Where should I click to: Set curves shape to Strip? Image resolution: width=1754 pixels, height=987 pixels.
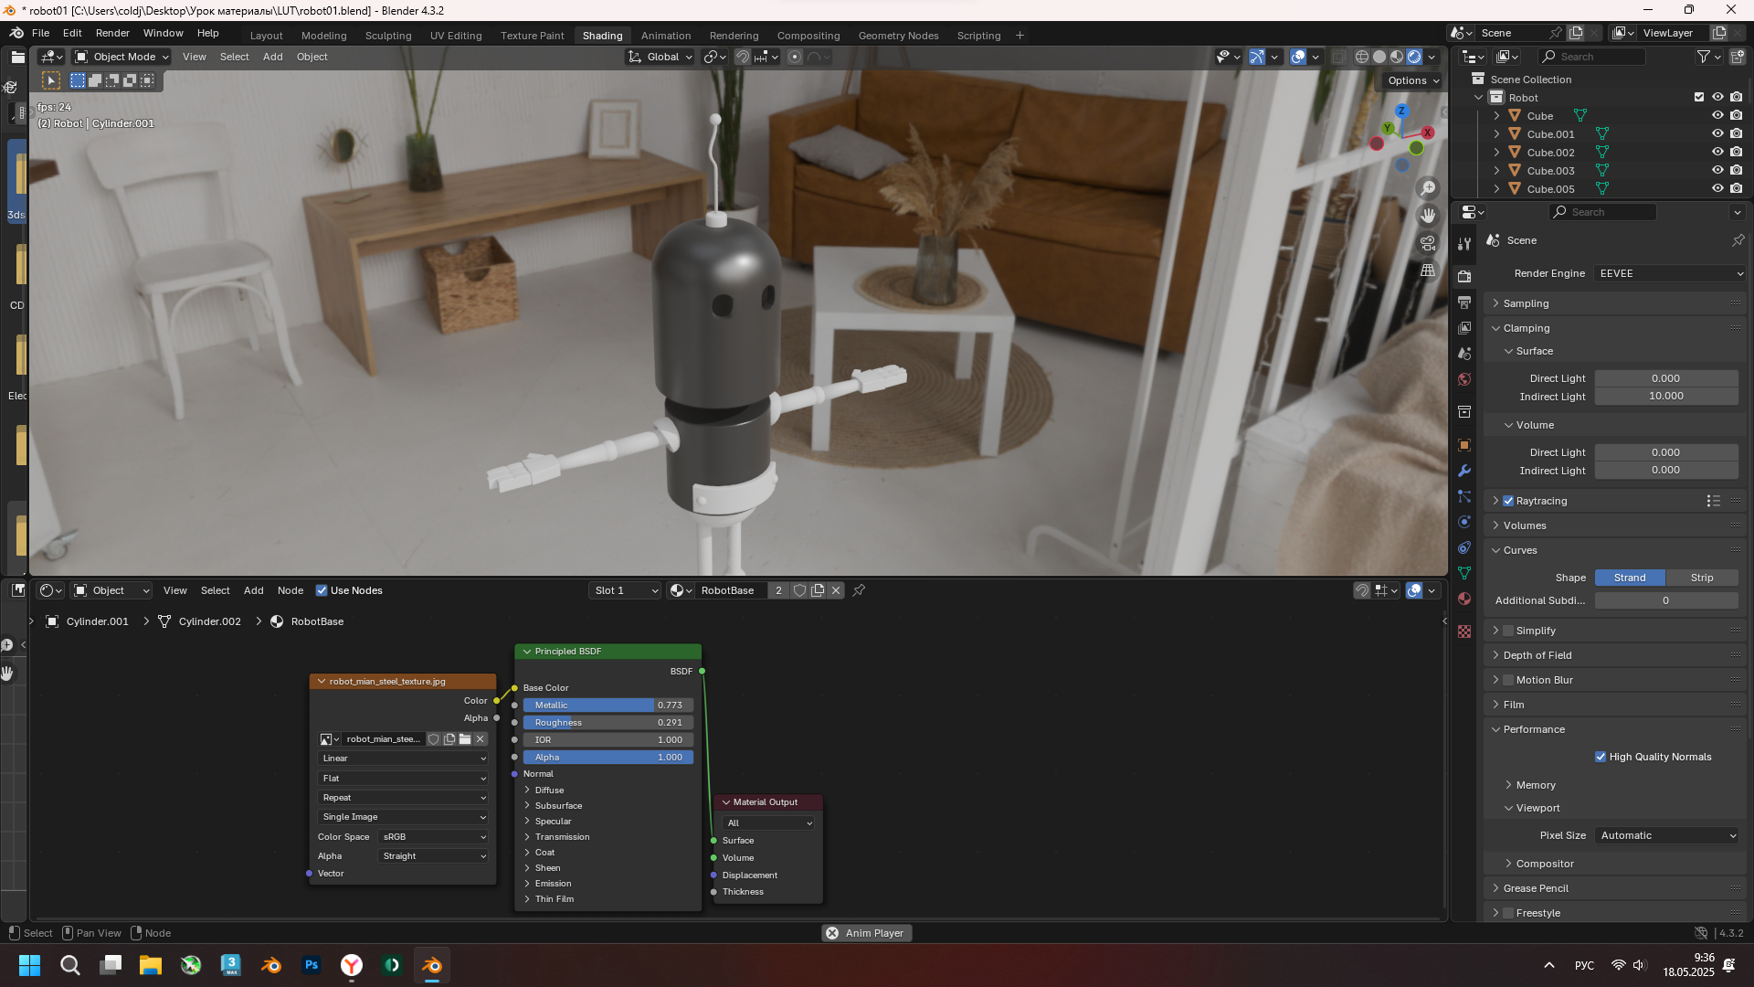tap(1701, 578)
